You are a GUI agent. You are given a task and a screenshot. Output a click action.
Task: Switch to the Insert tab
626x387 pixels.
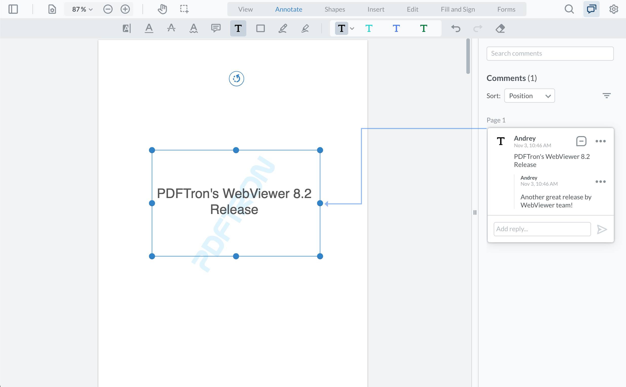click(376, 9)
